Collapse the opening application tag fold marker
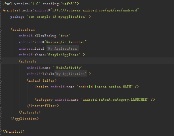 click(x=1, y=30)
